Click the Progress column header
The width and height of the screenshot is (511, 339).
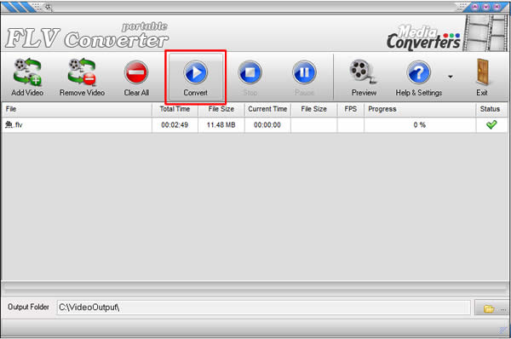(x=420, y=109)
